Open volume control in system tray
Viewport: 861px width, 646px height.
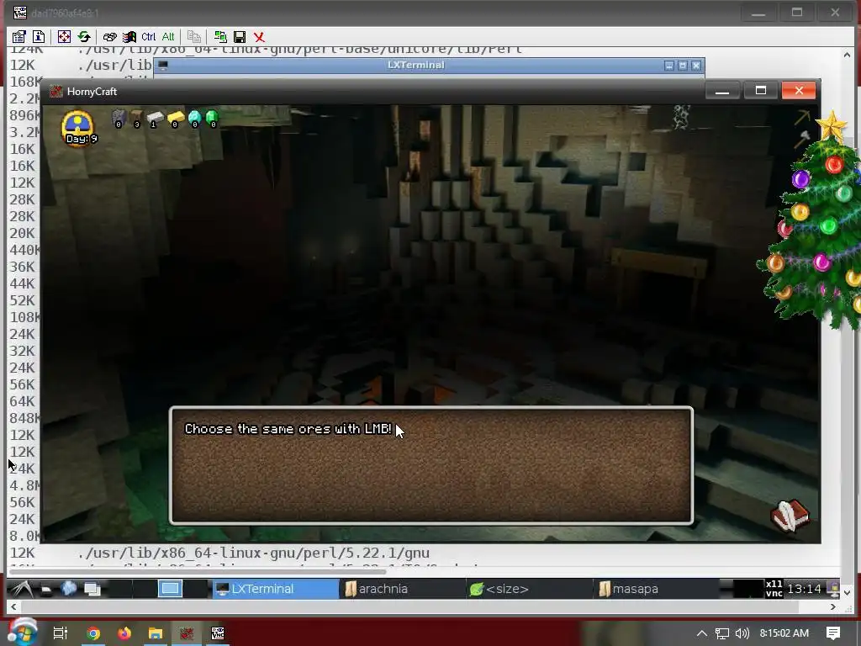(742, 633)
